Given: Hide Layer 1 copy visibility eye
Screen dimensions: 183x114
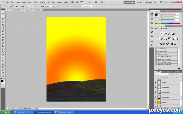Looking at the screenshot, I should click(x=156, y=87).
